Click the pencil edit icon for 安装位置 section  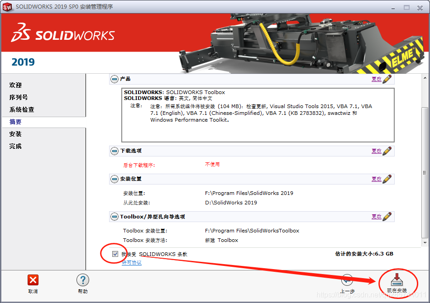click(x=387, y=179)
